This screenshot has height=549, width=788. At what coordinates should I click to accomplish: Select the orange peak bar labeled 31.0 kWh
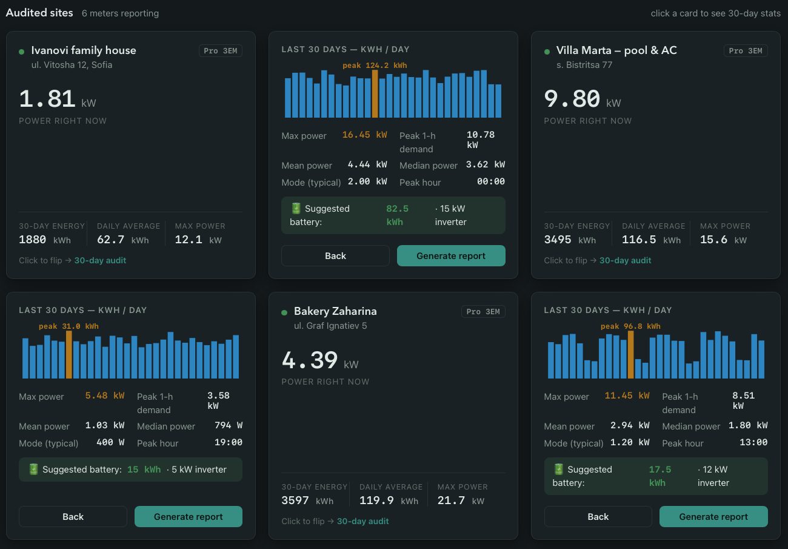coord(69,354)
